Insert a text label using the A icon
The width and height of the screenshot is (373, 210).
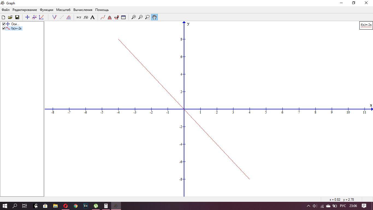pos(93,17)
